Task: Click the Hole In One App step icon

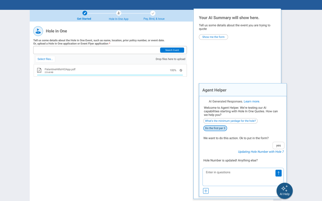Action: (119, 13)
